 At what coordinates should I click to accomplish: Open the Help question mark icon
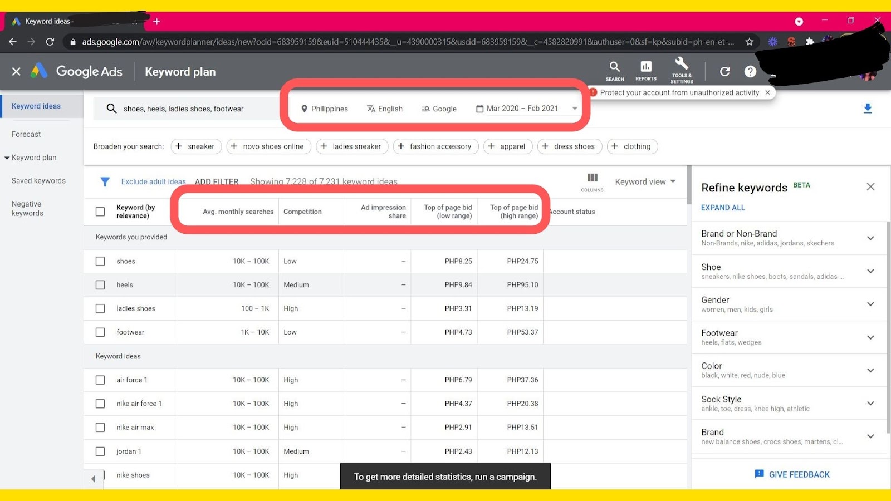pyautogui.click(x=750, y=71)
